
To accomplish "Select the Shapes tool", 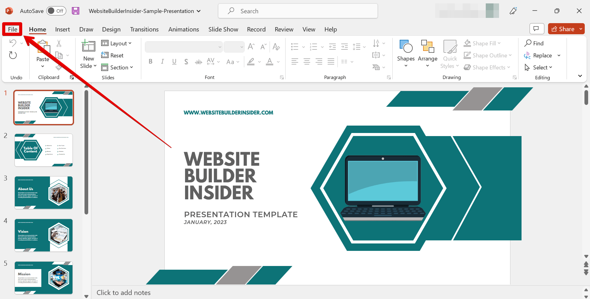I will tap(406, 52).
